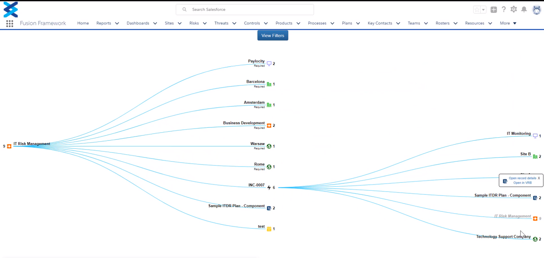Expand the Reports tab chevron
The height and width of the screenshot is (258, 544).
[117, 23]
